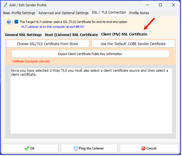Select Client (My) SSL Certificate sub-tab
Image resolution: width=182 pixels, height=156 pixels.
pos(124,34)
